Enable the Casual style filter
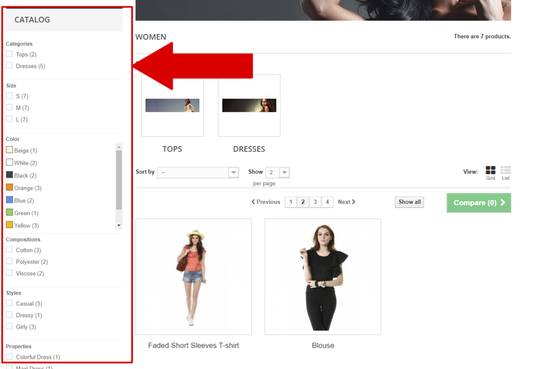 pyautogui.click(x=9, y=304)
